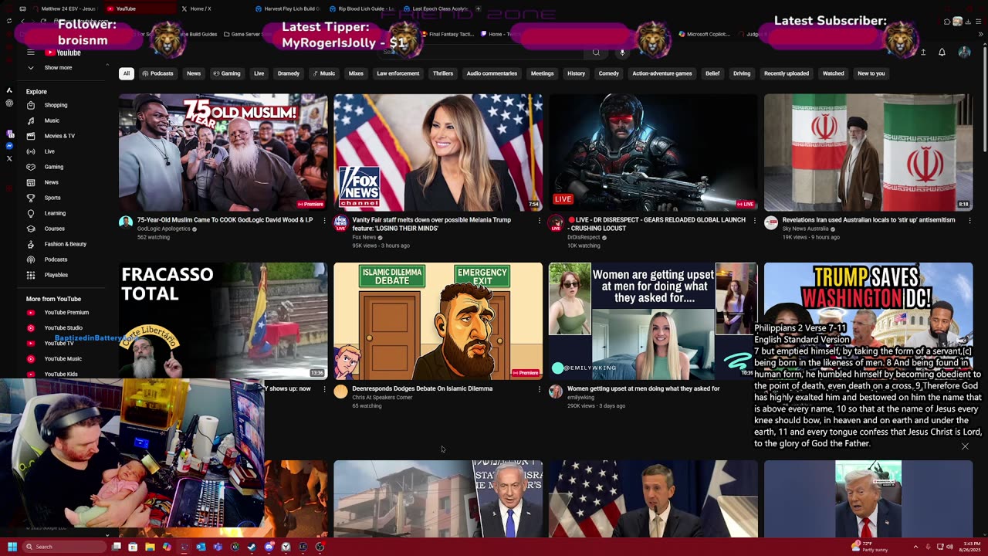This screenshot has height=556, width=988.
Task: Select the New to you filter chip
Action: [x=871, y=73]
